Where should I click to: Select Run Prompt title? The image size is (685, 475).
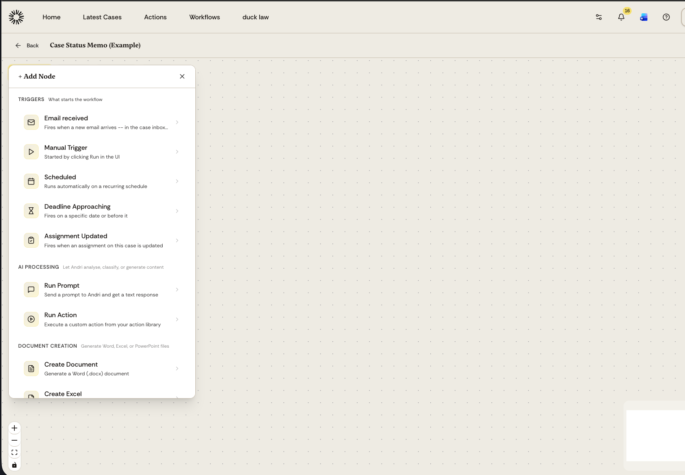62,286
